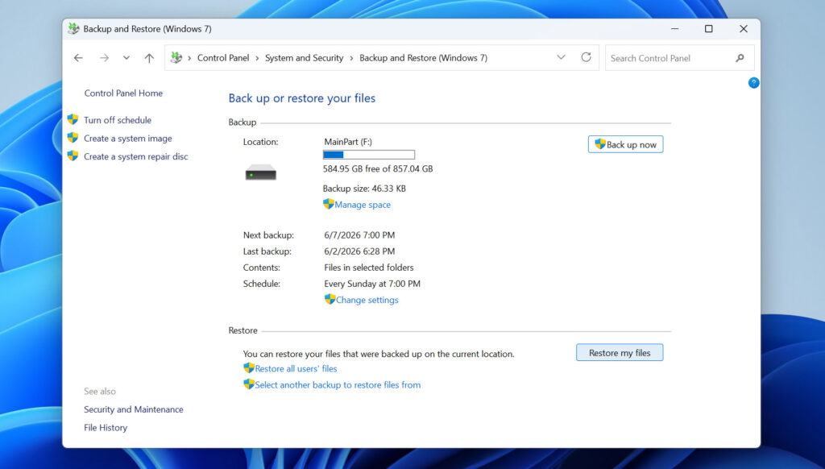Click Create a system image
This screenshot has width=825, height=469.
[128, 139]
